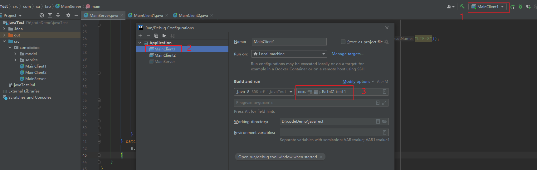Add new configuration with plus icon
537x170 pixels.
tap(140, 36)
